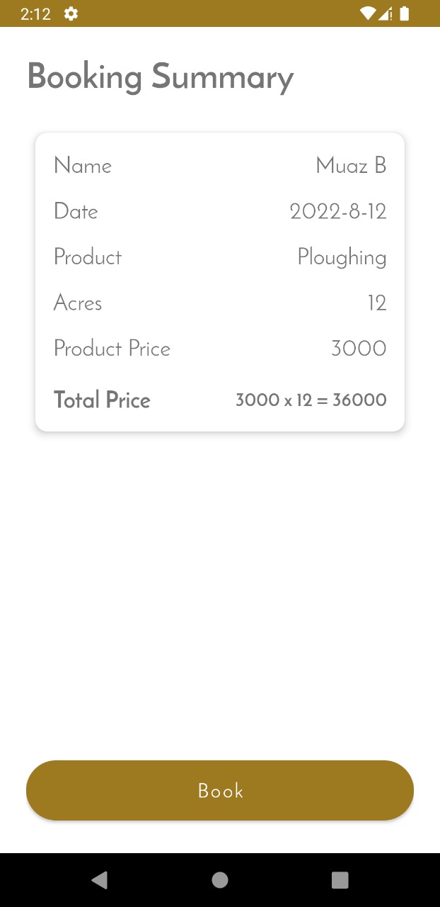
Task: Tap the Android back navigation icon
Action: (100, 880)
